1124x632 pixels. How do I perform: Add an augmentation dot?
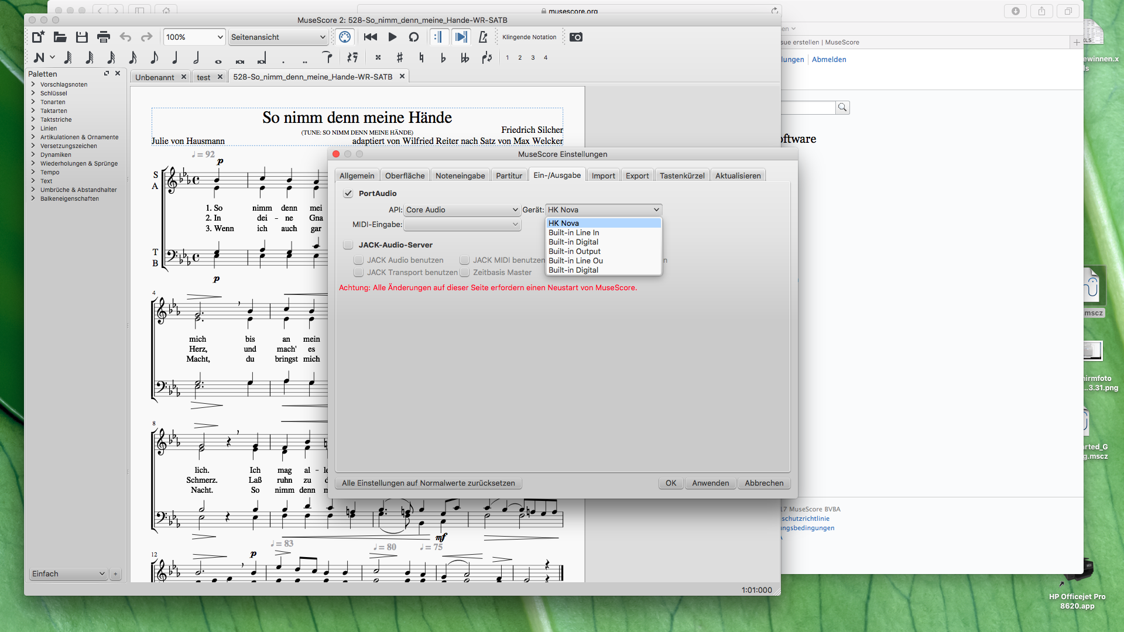tap(283, 61)
